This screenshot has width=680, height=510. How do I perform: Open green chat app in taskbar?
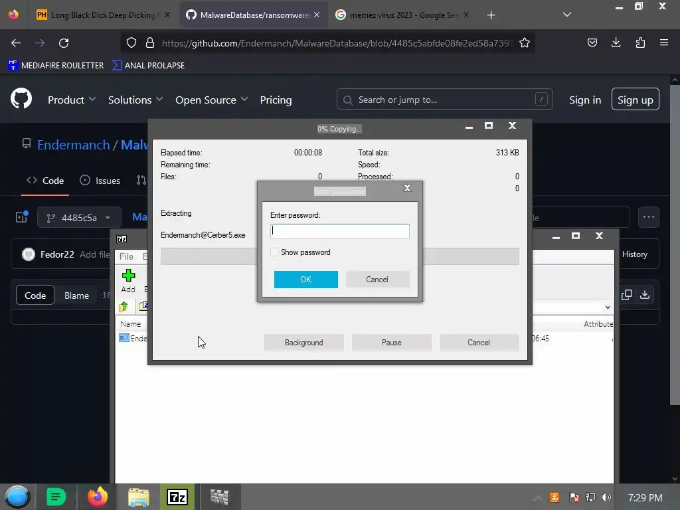[x=56, y=497]
